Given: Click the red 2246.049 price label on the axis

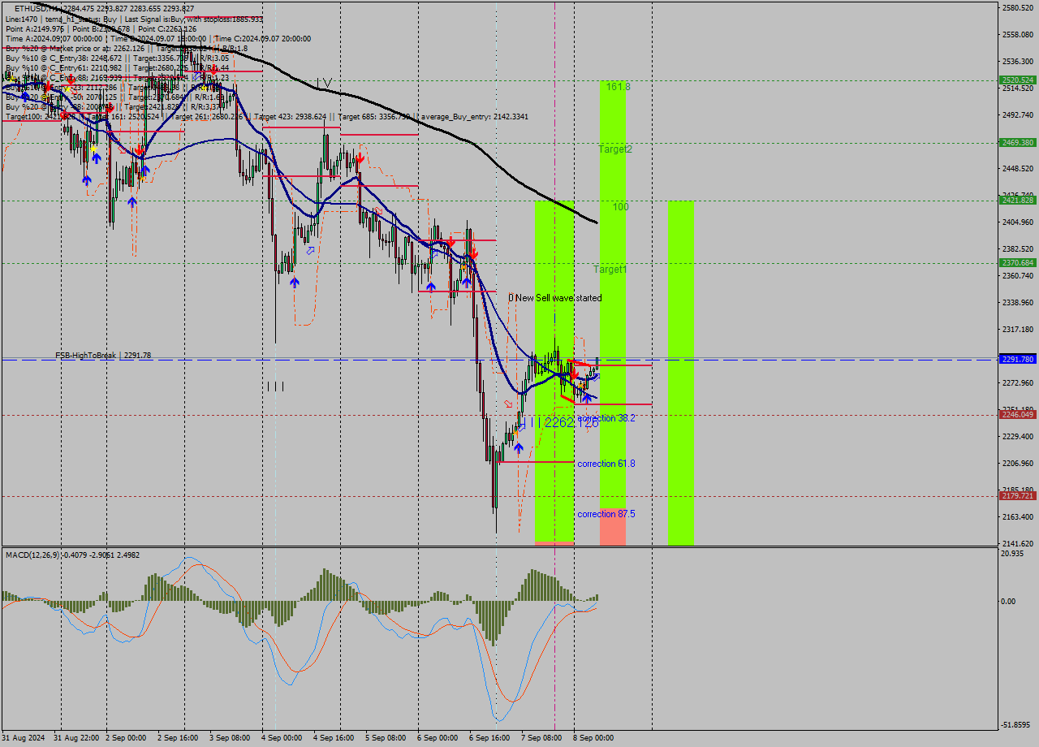Looking at the screenshot, I should pos(1017,414).
